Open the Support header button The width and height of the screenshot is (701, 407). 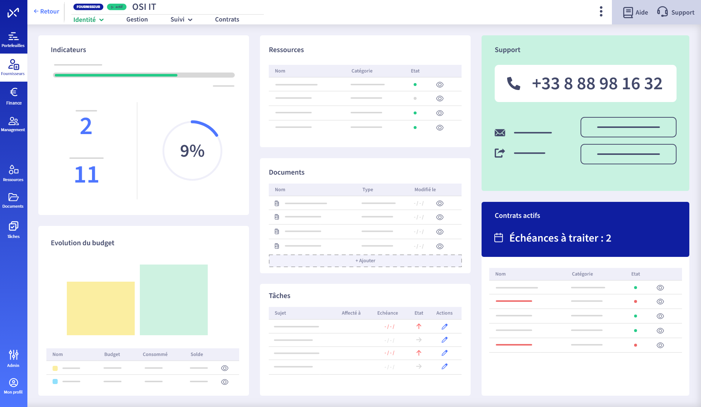click(x=676, y=12)
